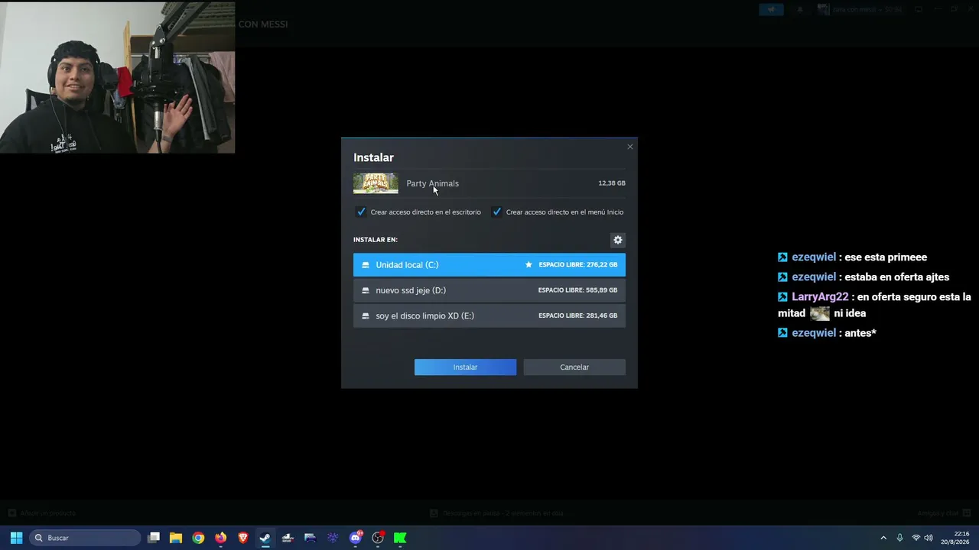
Task: Click the Steam taskbar icon
Action: tap(265, 538)
